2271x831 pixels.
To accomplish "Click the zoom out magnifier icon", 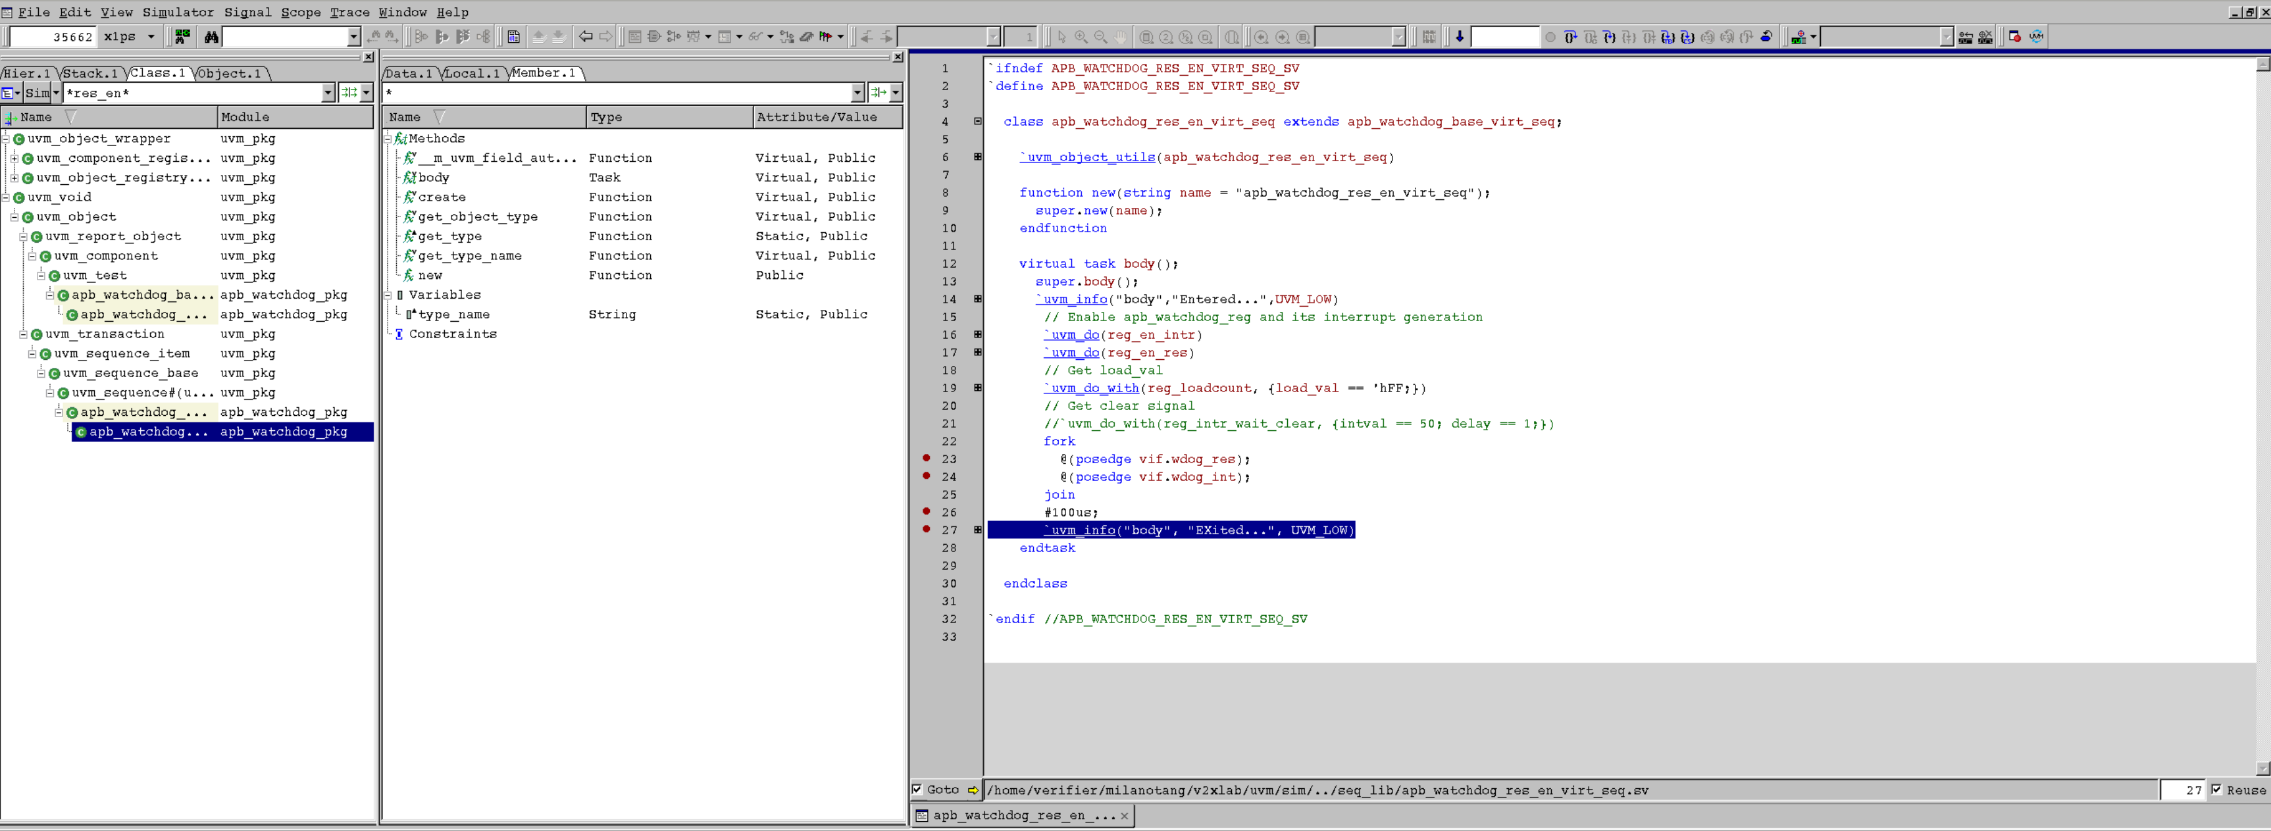I will point(1100,37).
